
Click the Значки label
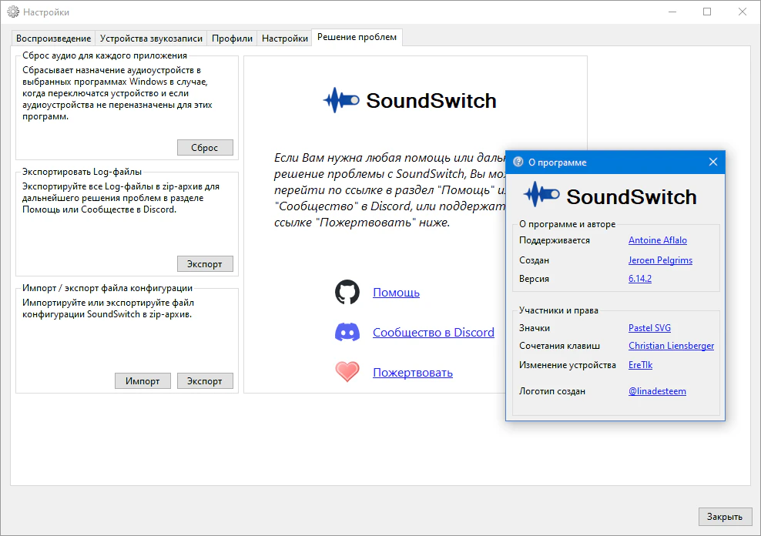tap(535, 328)
